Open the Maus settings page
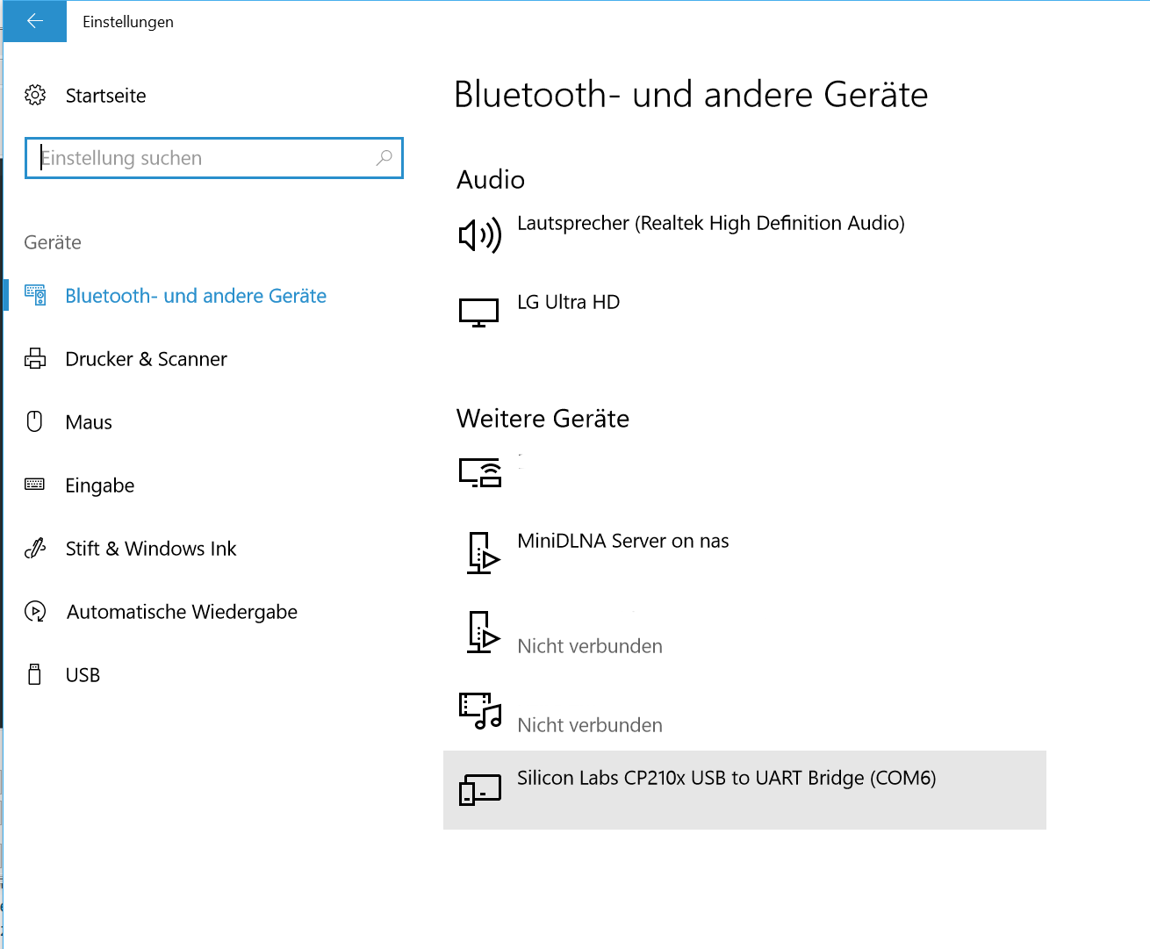Screen dimensions: 1150x949 coord(89,422)
